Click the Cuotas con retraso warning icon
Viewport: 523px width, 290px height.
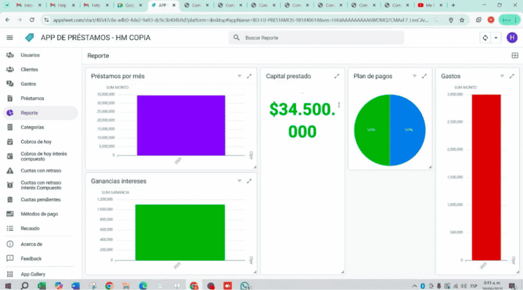10,170
